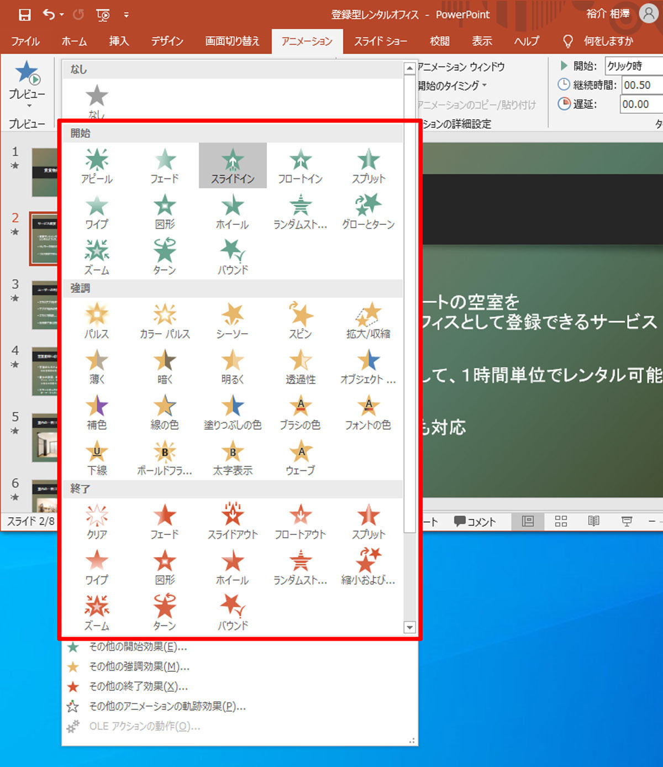Pick the 縮小および… exit effect
The image size is (663, 767).
click(369, 568)
